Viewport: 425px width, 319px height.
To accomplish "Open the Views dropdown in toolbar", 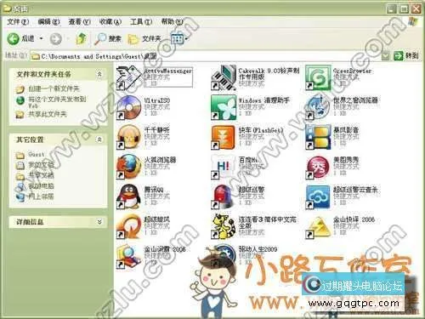I will point(179,39).
